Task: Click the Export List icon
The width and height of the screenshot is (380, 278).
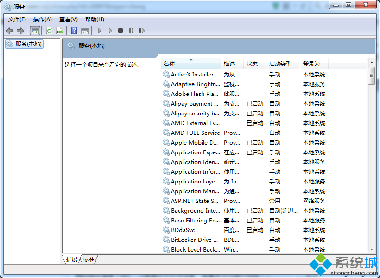Action: pos(59,31)
